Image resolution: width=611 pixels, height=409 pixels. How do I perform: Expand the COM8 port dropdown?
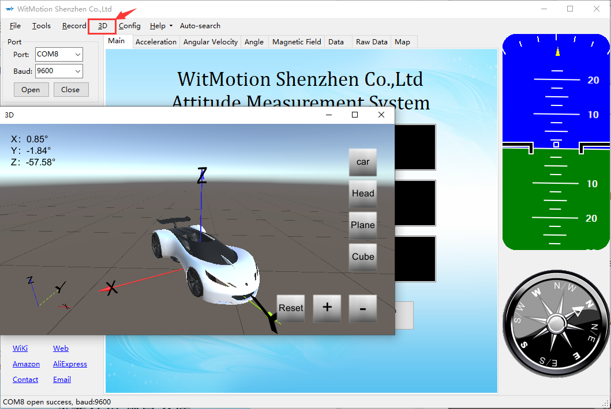(x=78, y=55)
